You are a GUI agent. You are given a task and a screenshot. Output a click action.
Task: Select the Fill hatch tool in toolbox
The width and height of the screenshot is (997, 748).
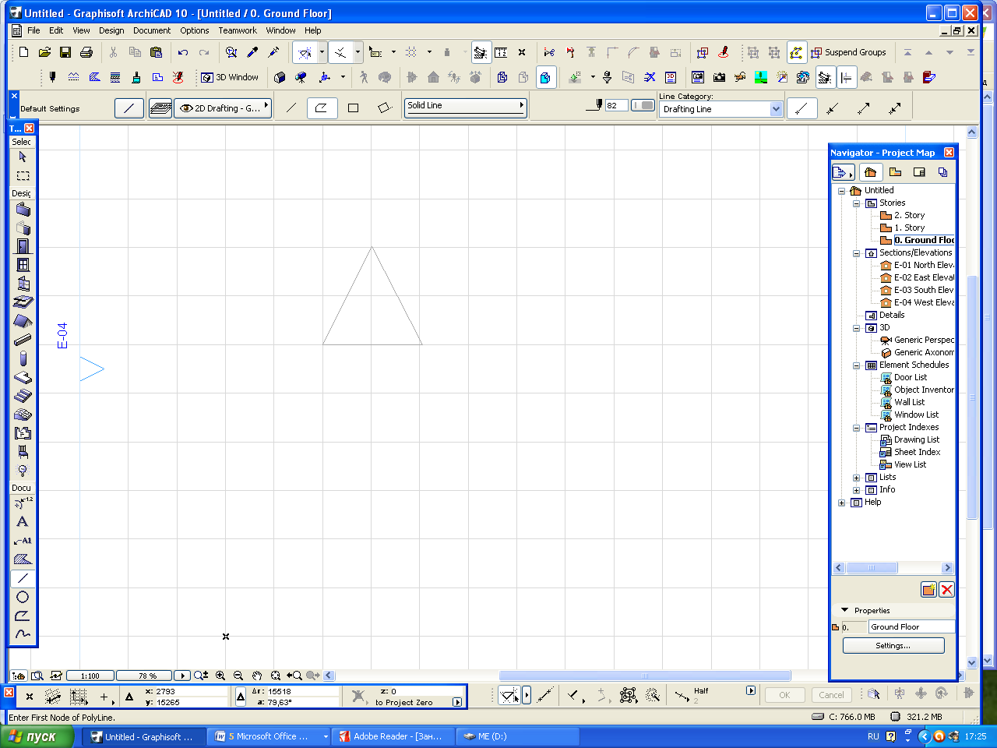pyautogui.click(x=23, y=559)
